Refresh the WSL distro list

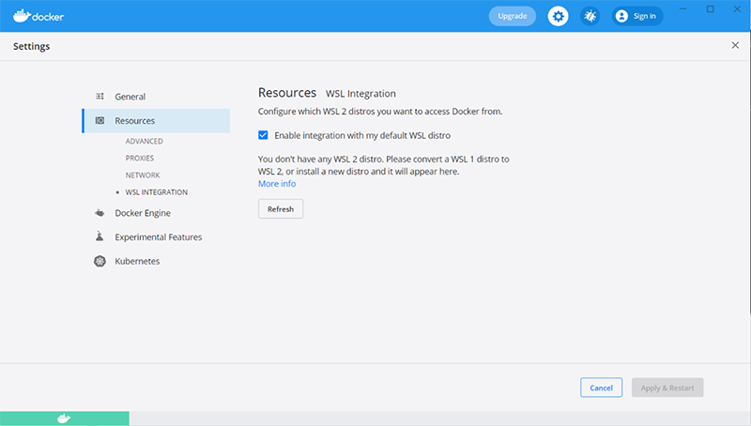[281, 208]
